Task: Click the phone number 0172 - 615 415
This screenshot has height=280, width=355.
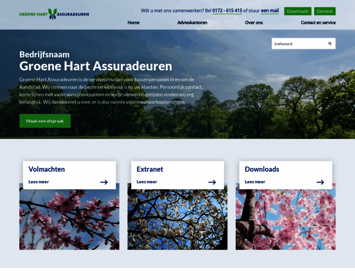Action: [227, 11]
